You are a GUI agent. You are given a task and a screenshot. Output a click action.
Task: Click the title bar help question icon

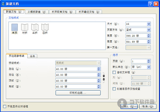tap(150, 3)
